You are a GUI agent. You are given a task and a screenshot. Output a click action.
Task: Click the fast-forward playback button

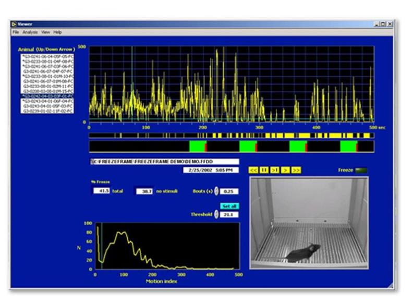(296, 170)
